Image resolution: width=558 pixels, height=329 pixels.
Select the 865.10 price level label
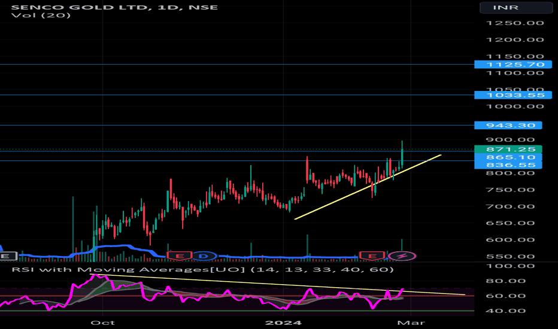[x=508, y=157]
